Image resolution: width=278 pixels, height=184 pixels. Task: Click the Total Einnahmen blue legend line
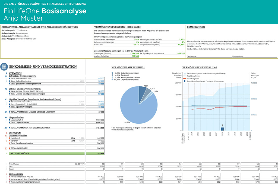(185, 76)
